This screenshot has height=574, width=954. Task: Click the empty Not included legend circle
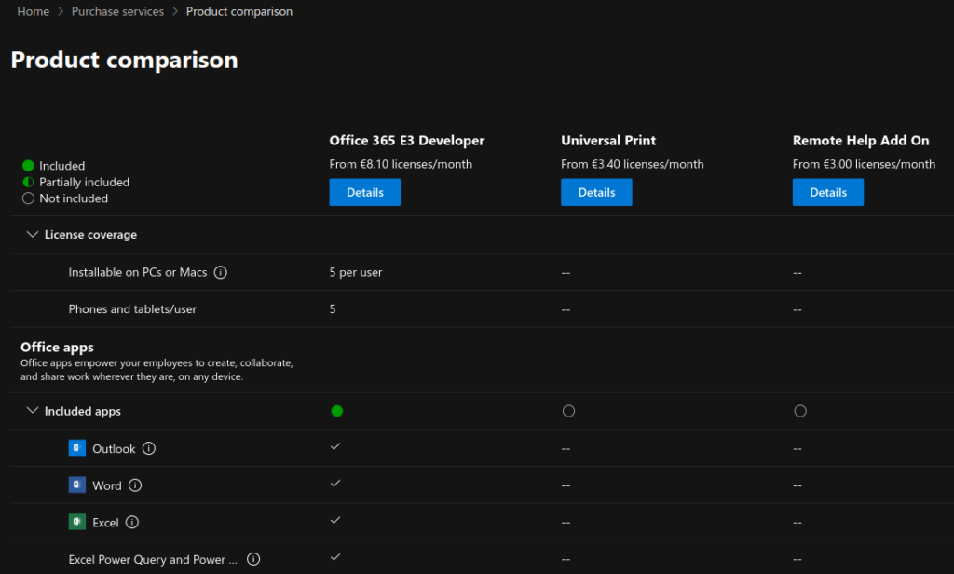(28, 198)
